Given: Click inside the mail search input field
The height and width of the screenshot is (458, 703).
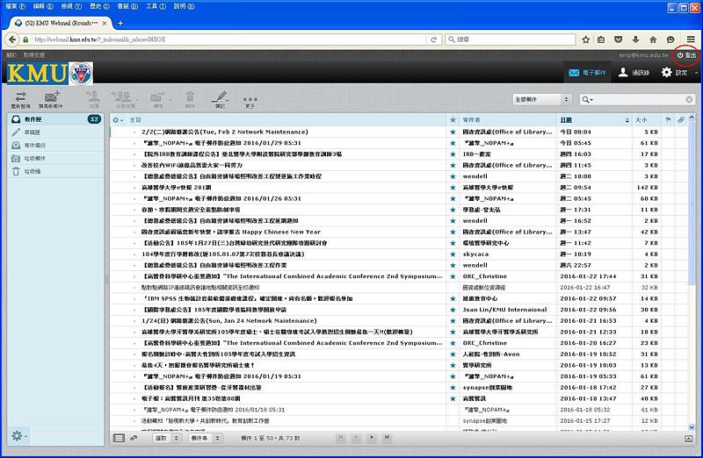Looking at the screenshot, I should [639, 99].
